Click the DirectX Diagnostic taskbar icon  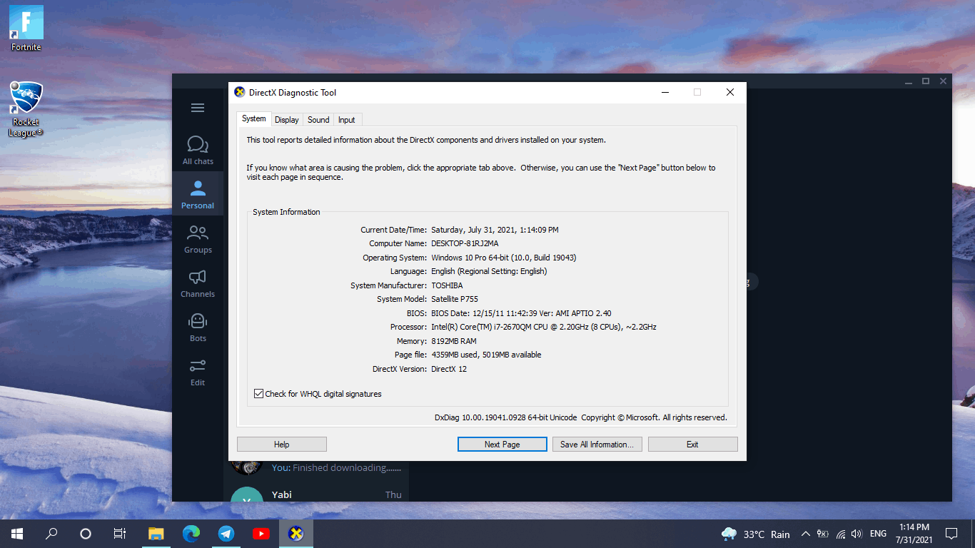[296, 533]
